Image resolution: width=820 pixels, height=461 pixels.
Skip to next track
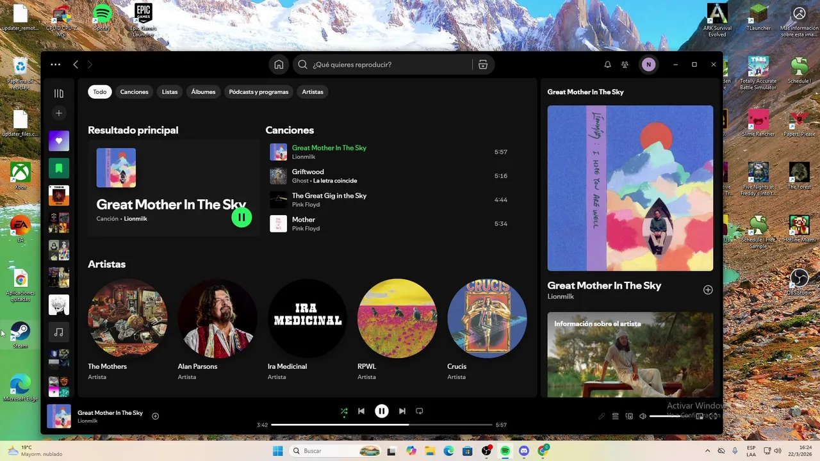pos(402,411)
